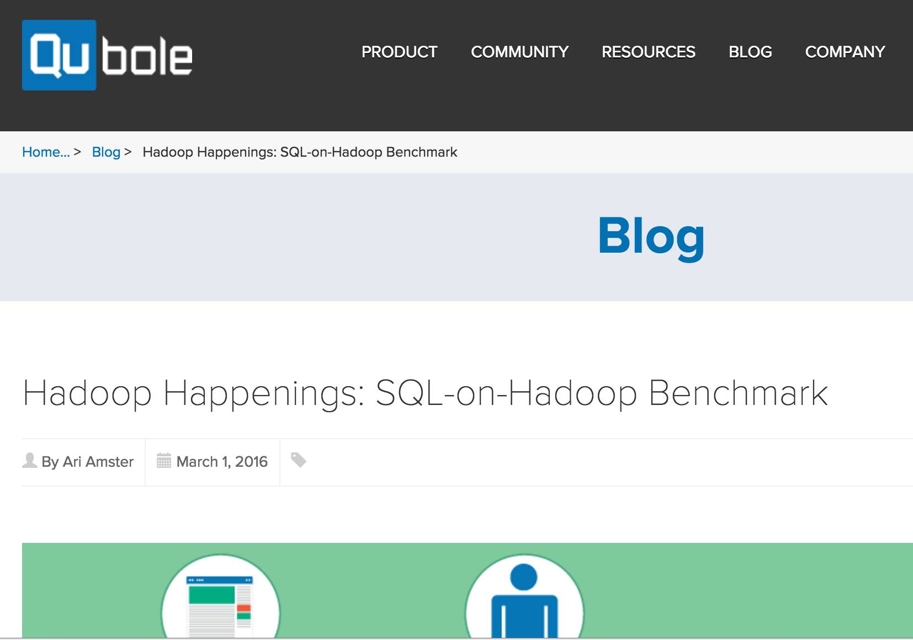Viewport: 913px width, 640px height.
Task: Follow the Blog breadcrumb link
Action: (106, 152)
